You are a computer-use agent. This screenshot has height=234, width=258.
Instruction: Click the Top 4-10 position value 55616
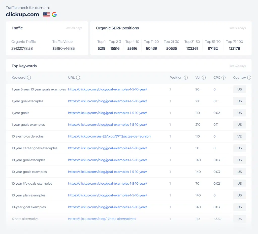click(x=132, y=49)
